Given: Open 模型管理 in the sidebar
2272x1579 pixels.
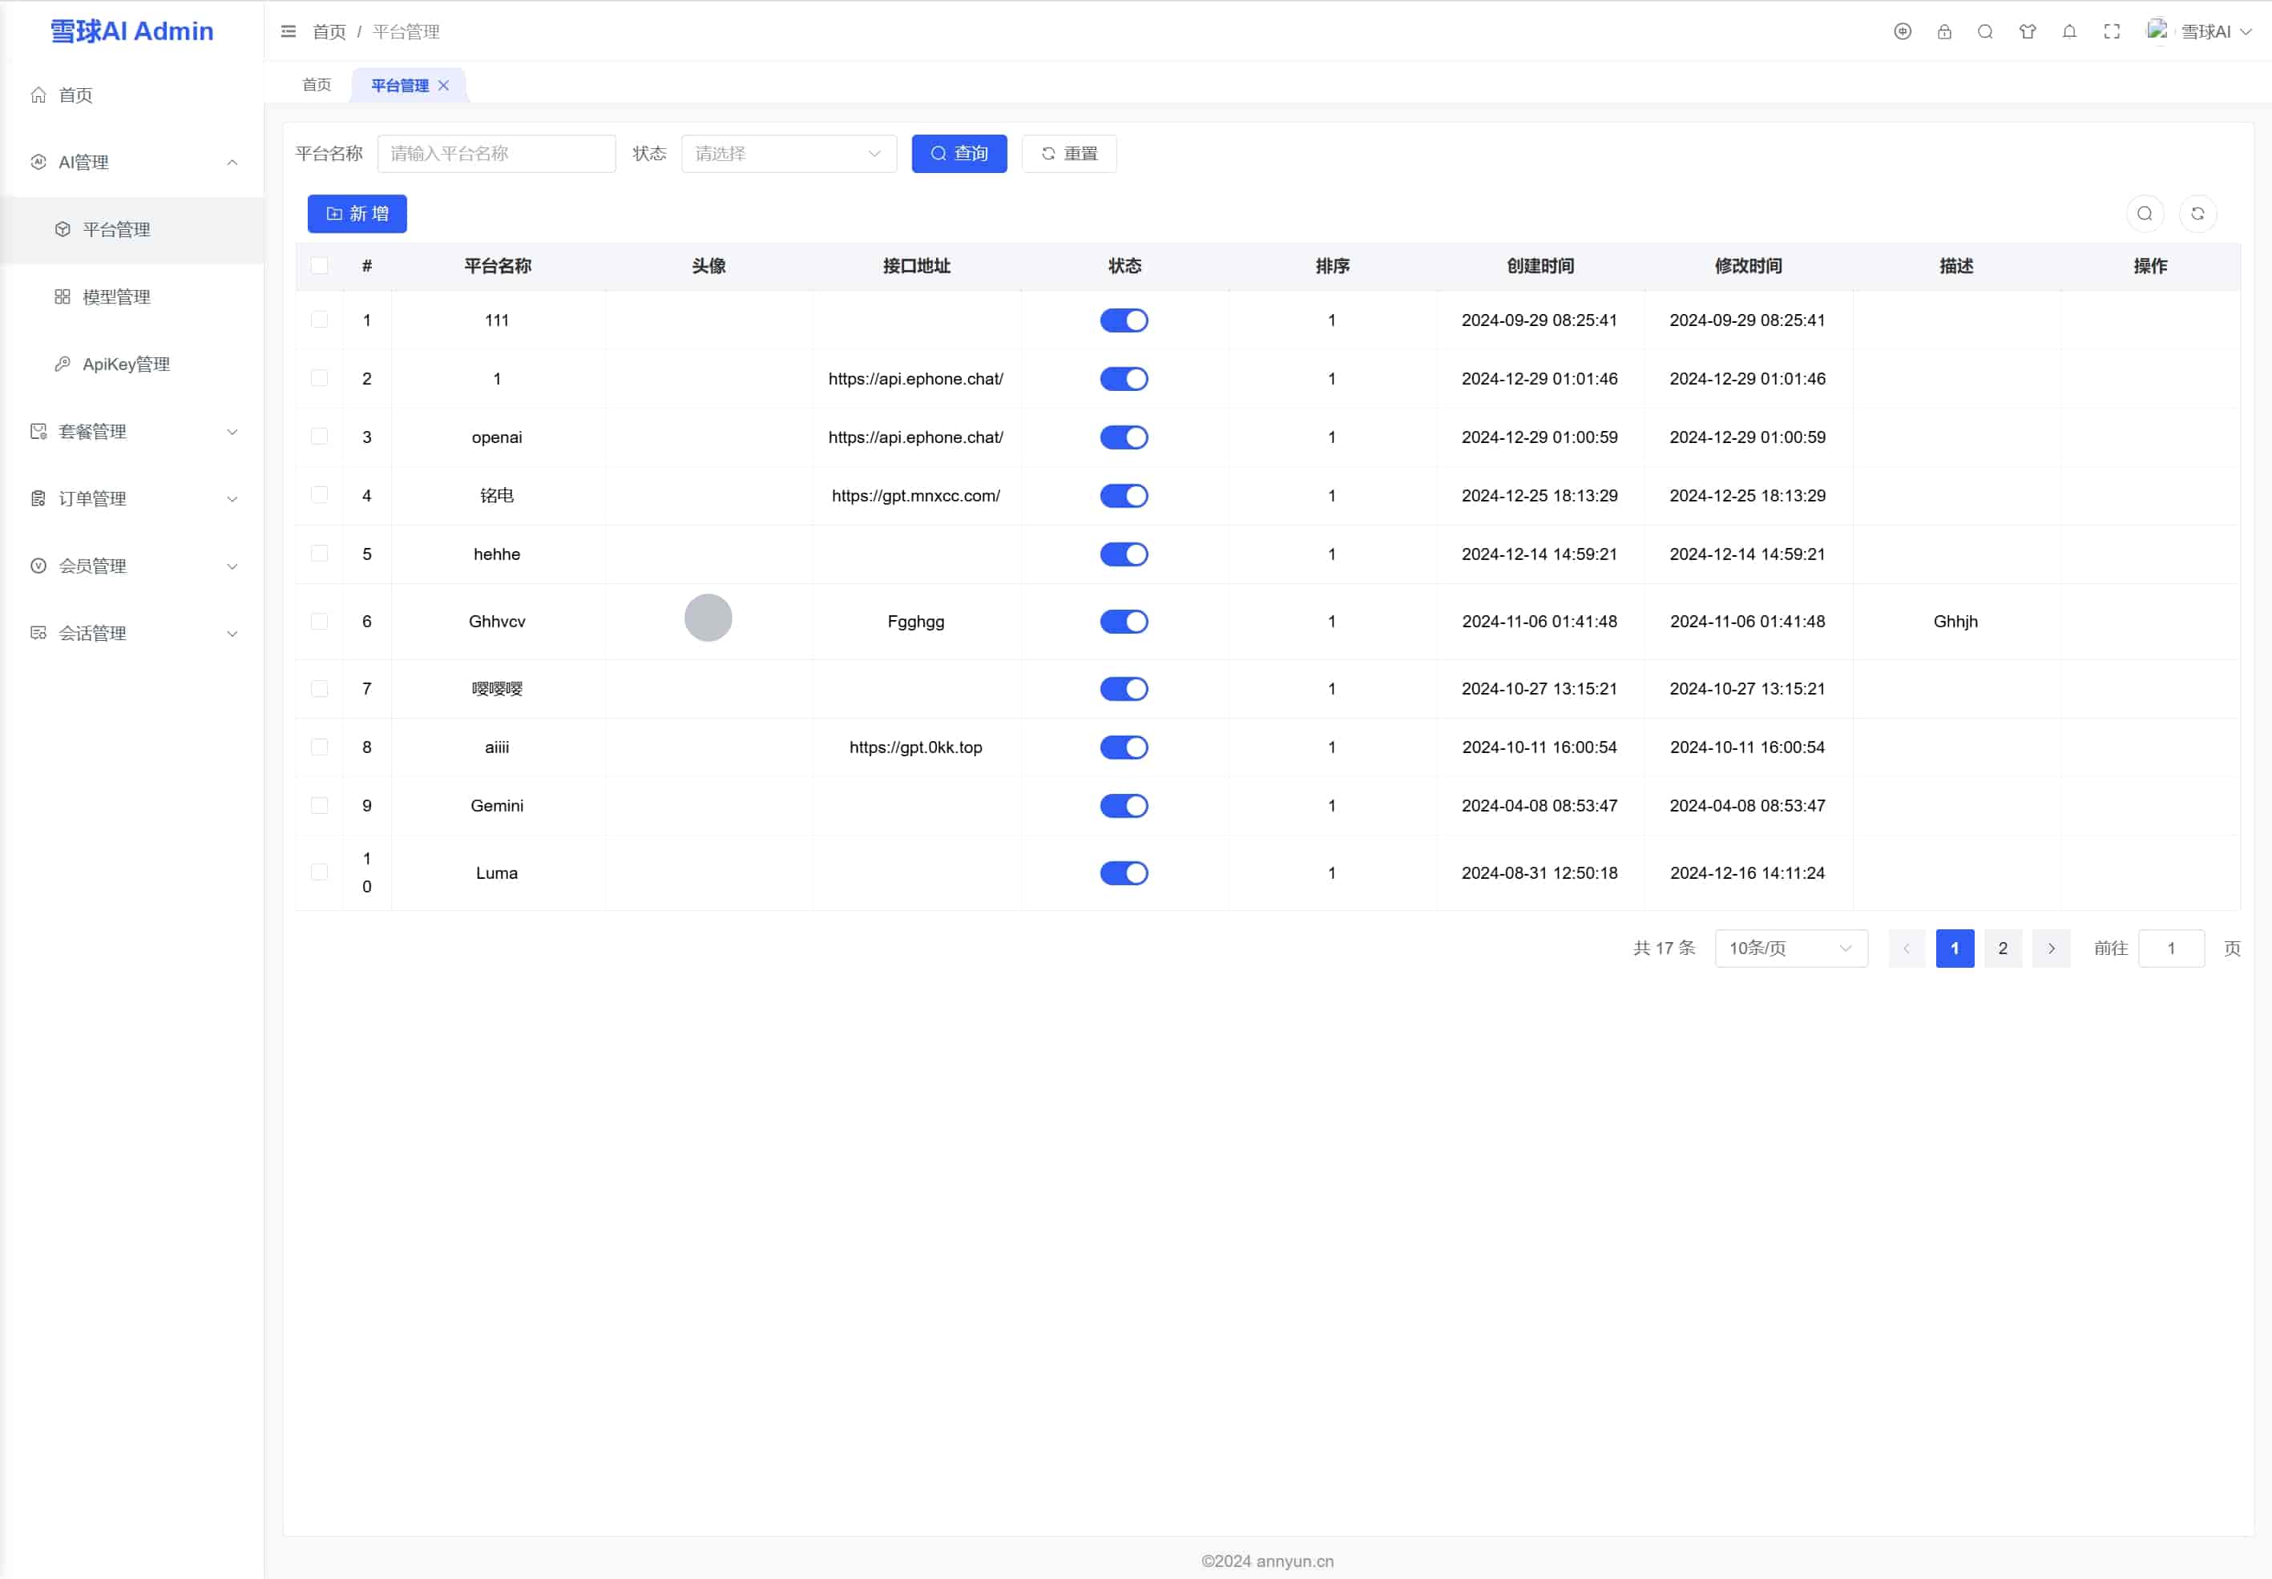Looking at the screenshot, I should [115, 296].
